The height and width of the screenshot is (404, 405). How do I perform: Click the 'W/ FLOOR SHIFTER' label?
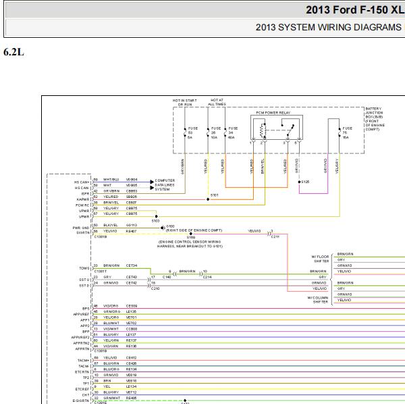(320, 259)
